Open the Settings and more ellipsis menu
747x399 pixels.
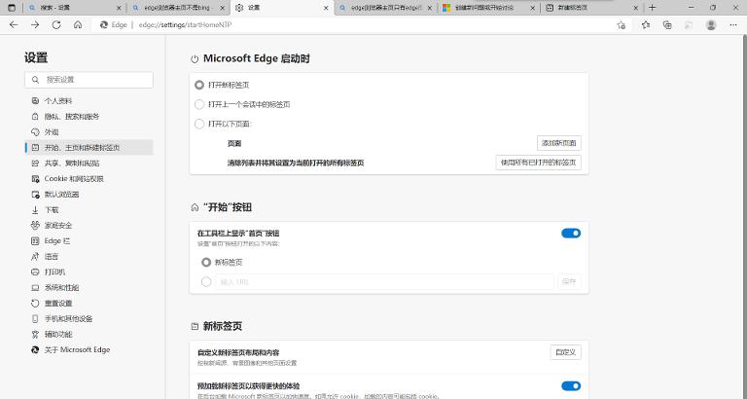733,24
